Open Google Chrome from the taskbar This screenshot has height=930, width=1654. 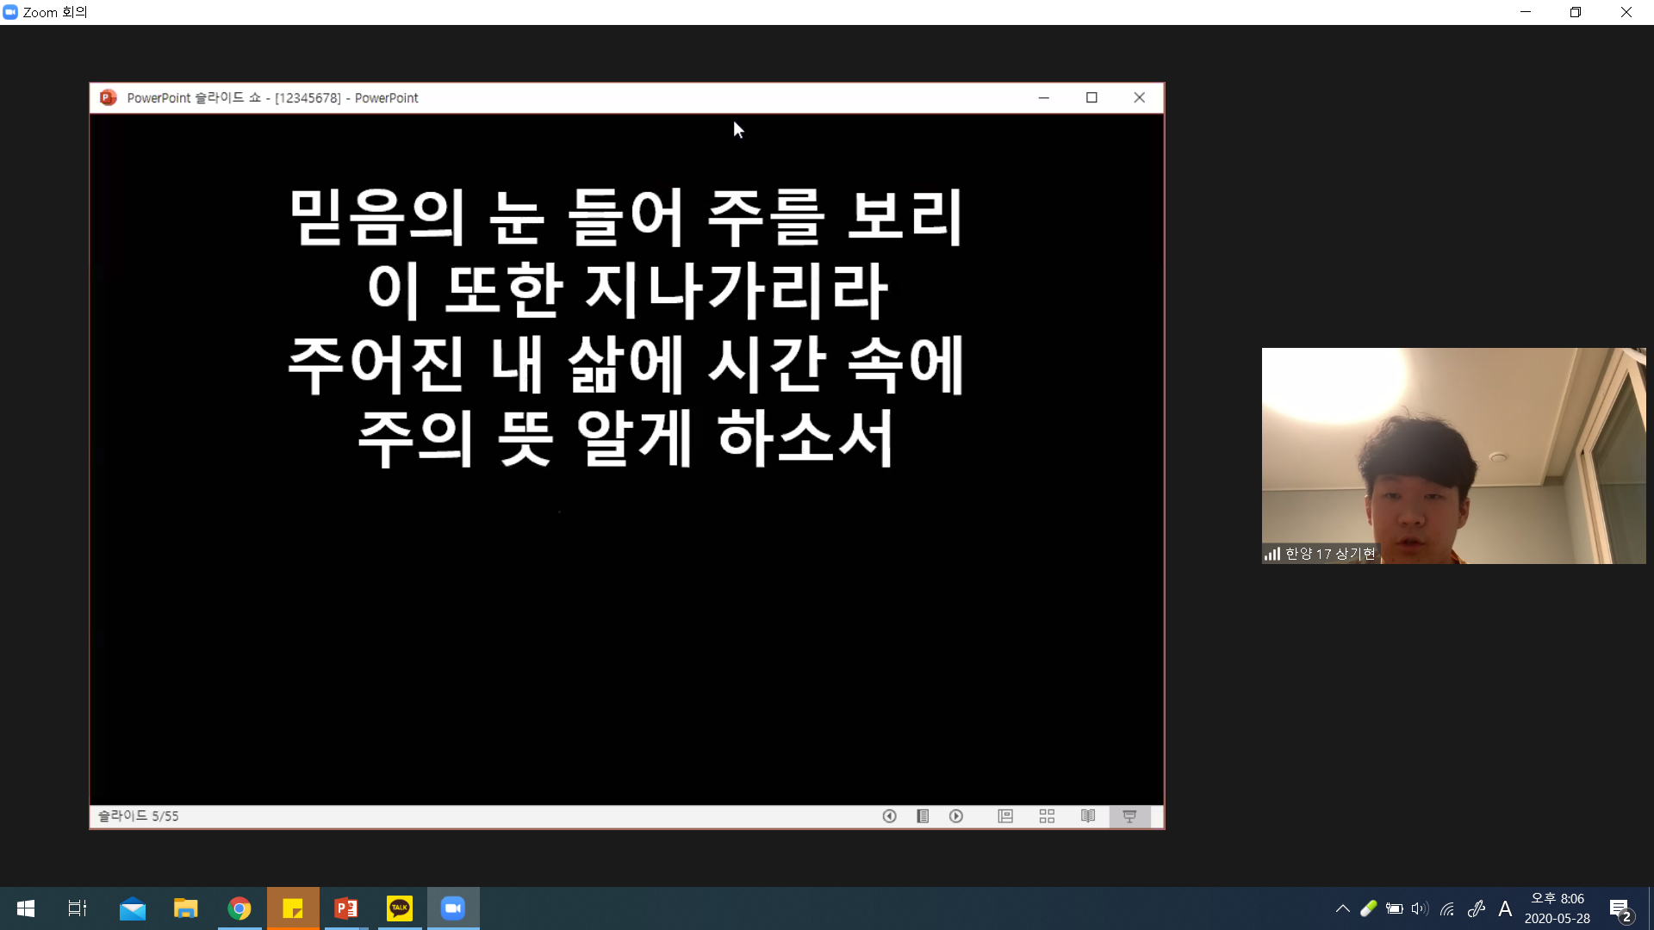(239, 908)
